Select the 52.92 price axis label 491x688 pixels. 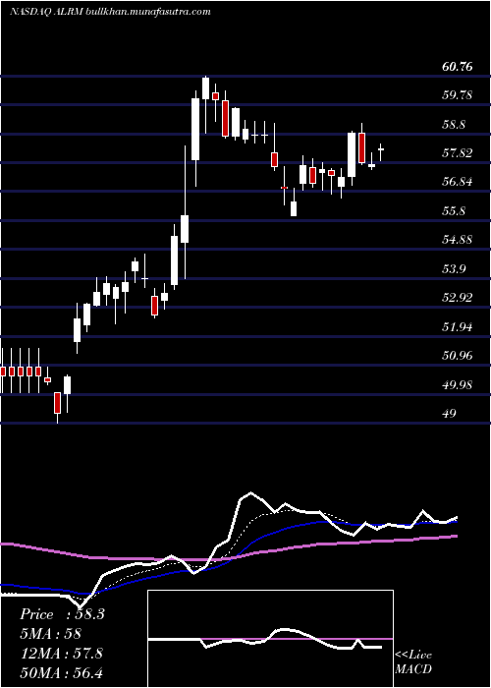pos(458,298)
